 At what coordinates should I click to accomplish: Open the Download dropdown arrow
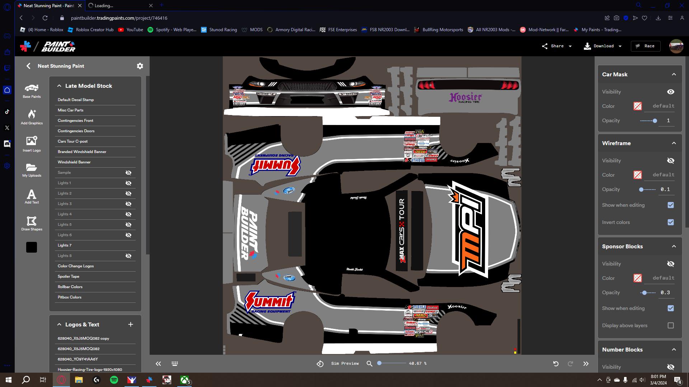[x=620, y=46]
